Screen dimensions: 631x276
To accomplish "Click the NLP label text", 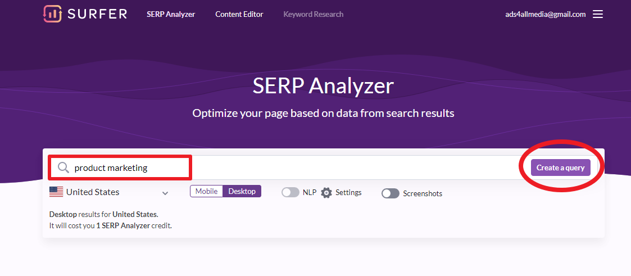I will point(310,192).
